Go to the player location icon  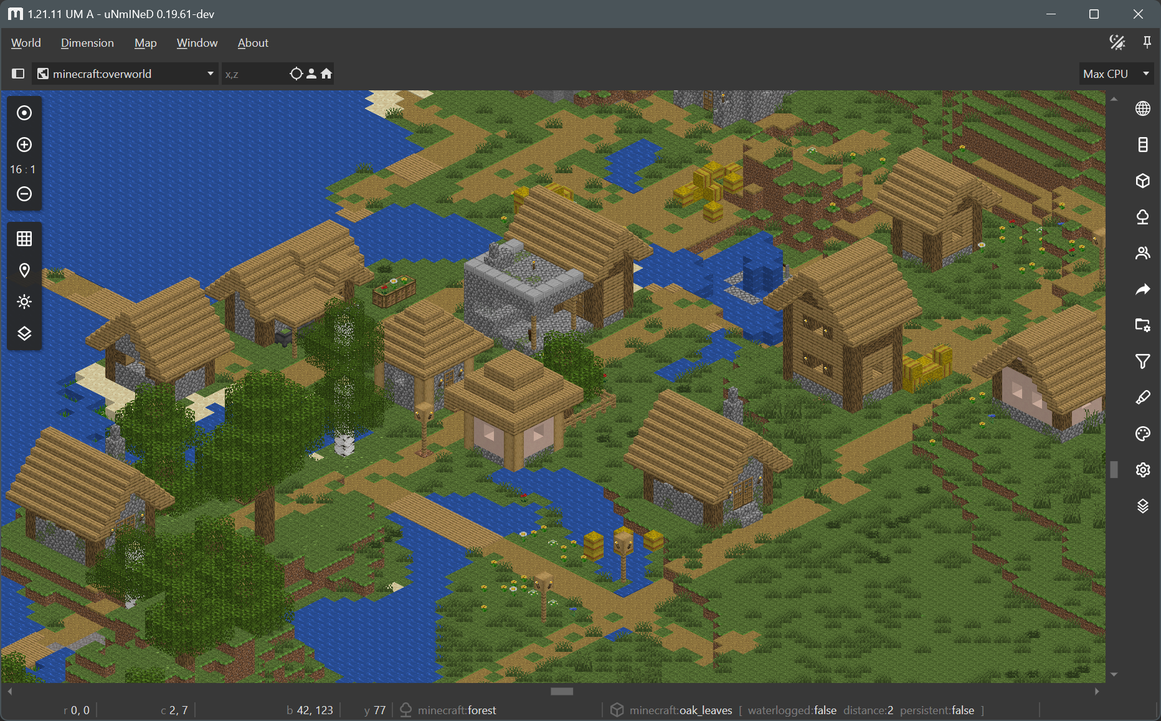point(311,74)
